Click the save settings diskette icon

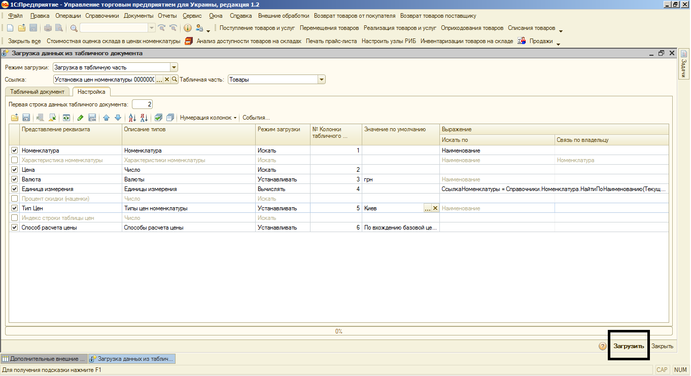(x=26, y=117)
